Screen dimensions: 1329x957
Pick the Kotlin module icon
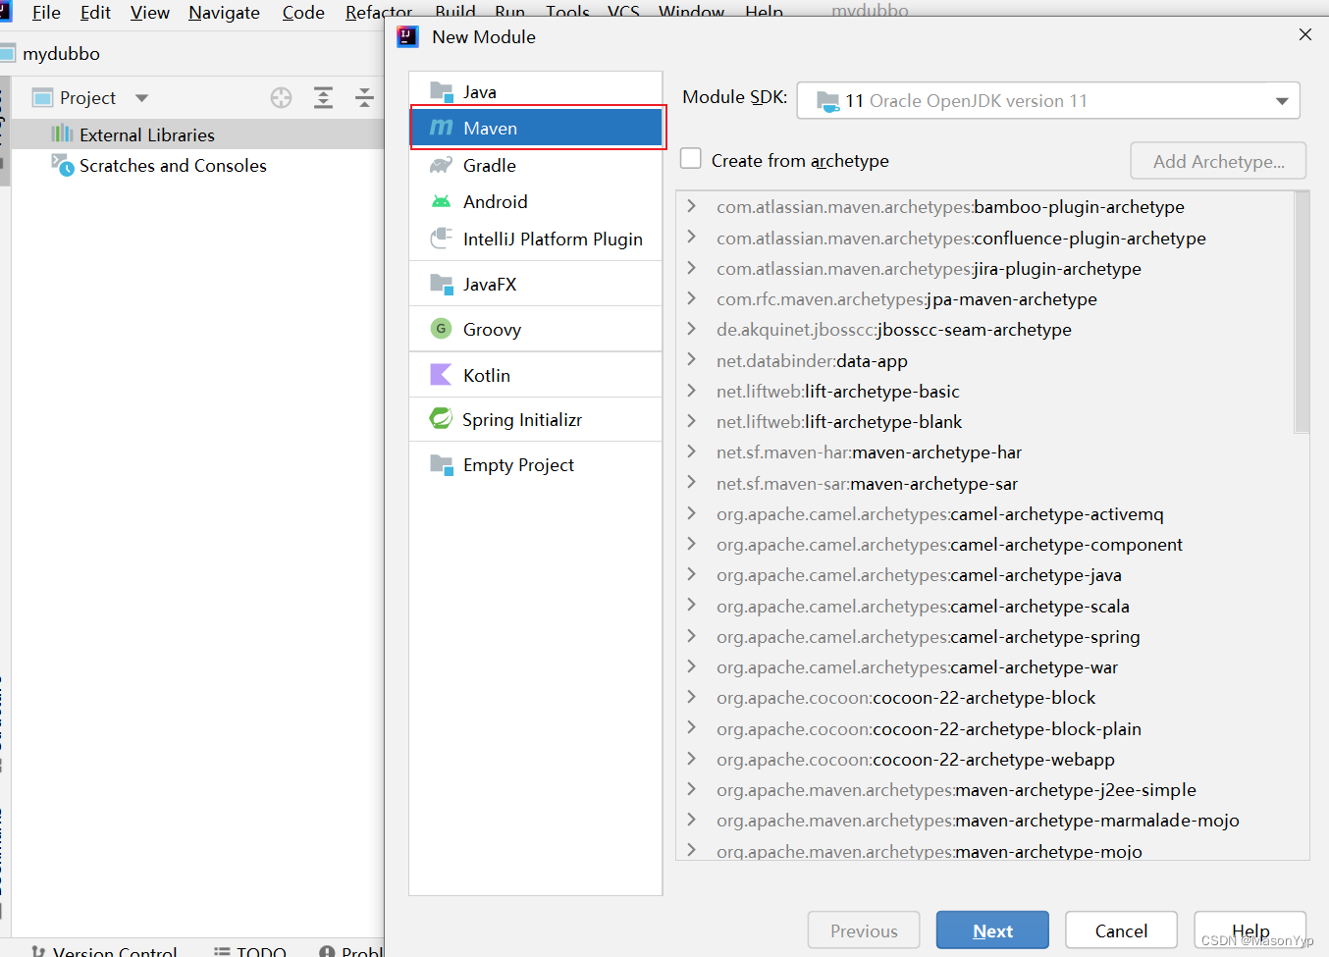[x=442, y=375]
